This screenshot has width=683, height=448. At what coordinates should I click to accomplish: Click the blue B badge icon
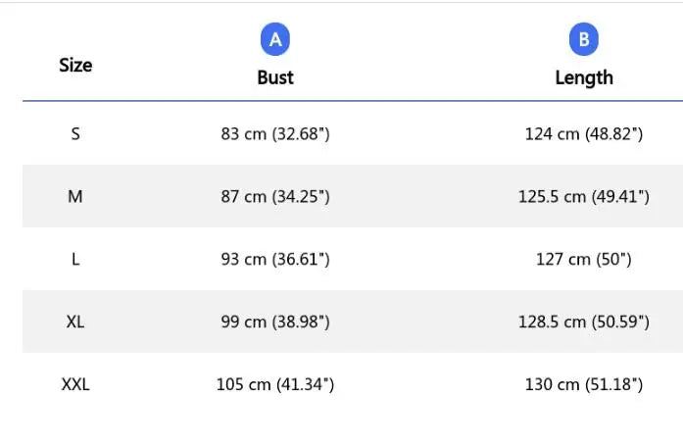[x=584, y=40]
